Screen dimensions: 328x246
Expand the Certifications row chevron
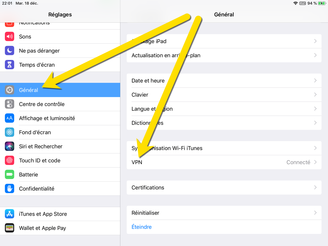(x=315, y=188)
